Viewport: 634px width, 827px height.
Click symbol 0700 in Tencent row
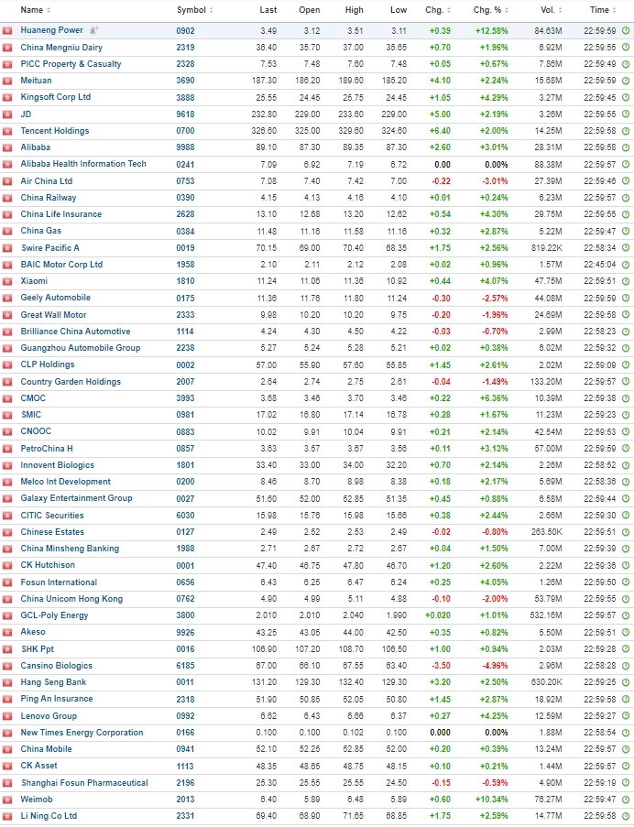(x=185, y=131)
